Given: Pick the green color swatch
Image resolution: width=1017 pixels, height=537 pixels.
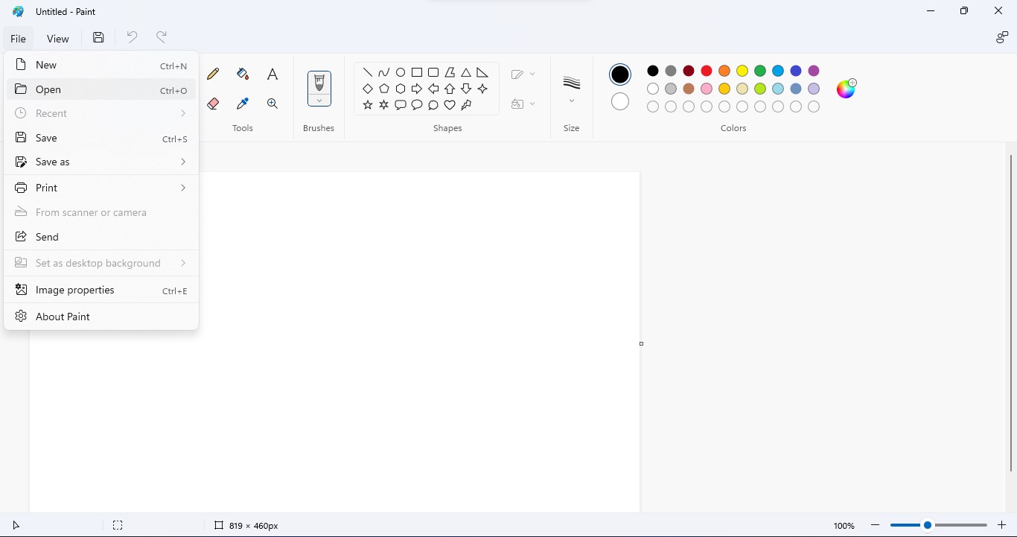Looking at the screenshot, I should (x=760, y=71).
